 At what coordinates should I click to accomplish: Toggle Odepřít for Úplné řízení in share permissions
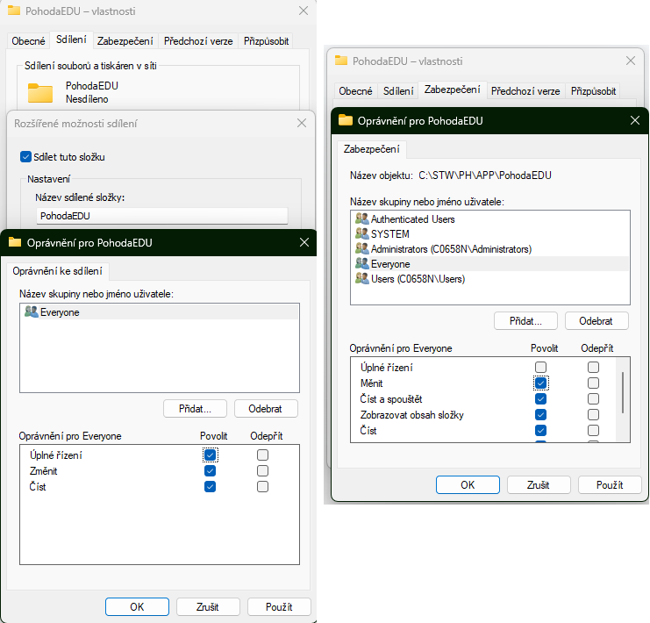pyautogui.click(x=262, y=455)
